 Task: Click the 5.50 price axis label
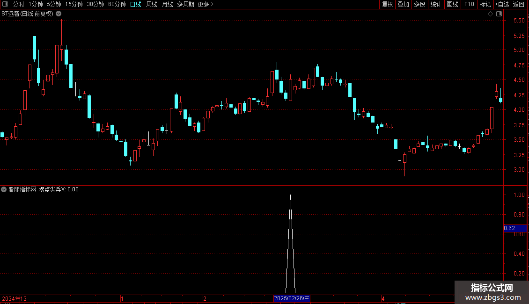tap(519, 21)
